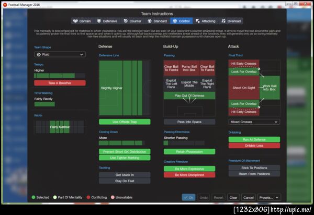This screenshot has width=314, height=215.
Task: Select the lower Hit Early Crosses
Action: tap(244, 112)
